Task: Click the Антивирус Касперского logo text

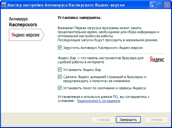Action: pos(23,22)
